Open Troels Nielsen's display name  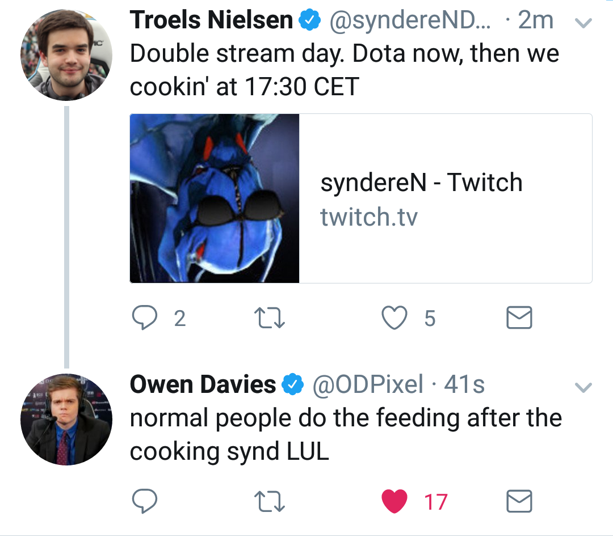(x=211, y=21)
